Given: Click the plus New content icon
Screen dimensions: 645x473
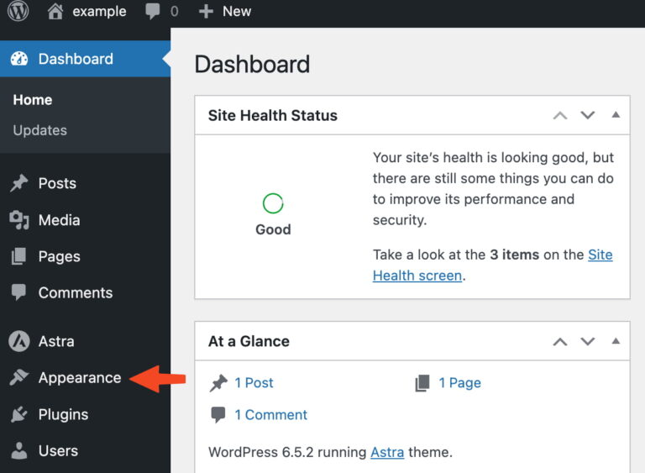Looking at the screenshot, I should (x=206, y=12).
